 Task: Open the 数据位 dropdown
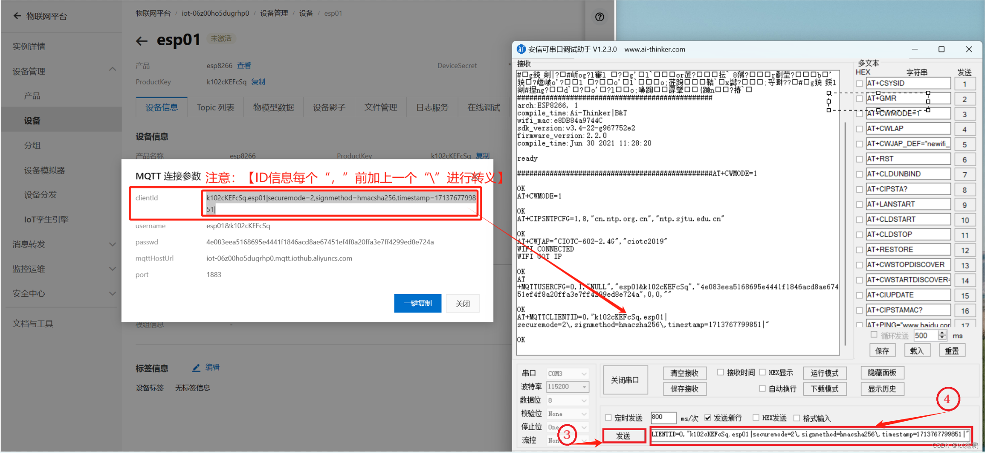pos(567,400)
